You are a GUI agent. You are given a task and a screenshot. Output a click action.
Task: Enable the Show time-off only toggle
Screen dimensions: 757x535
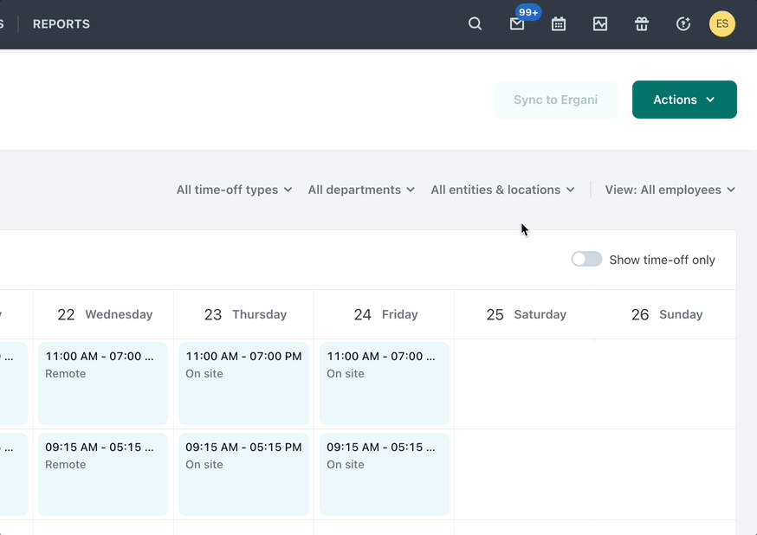click(x=586, y=259)
